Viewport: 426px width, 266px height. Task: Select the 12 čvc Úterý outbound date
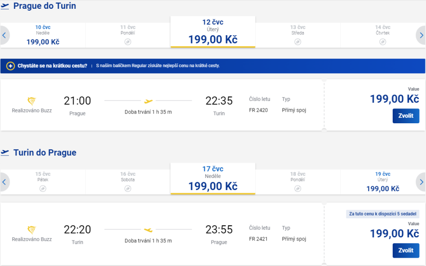pyautogui.click(x=213, y=32)
